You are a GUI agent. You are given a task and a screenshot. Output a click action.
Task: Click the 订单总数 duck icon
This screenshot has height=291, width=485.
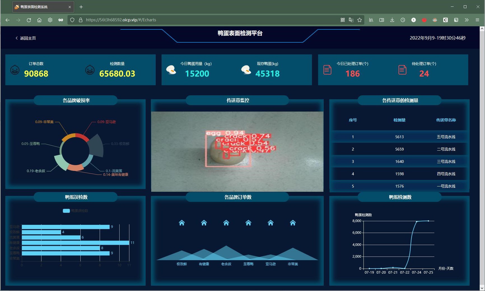pyautogui.click(x=15, y=70)
